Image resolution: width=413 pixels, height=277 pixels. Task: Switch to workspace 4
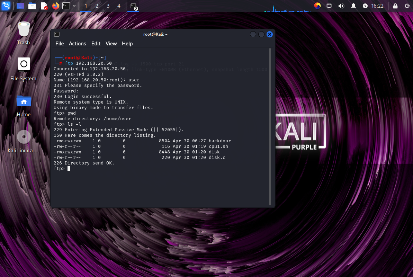[119, 6]
